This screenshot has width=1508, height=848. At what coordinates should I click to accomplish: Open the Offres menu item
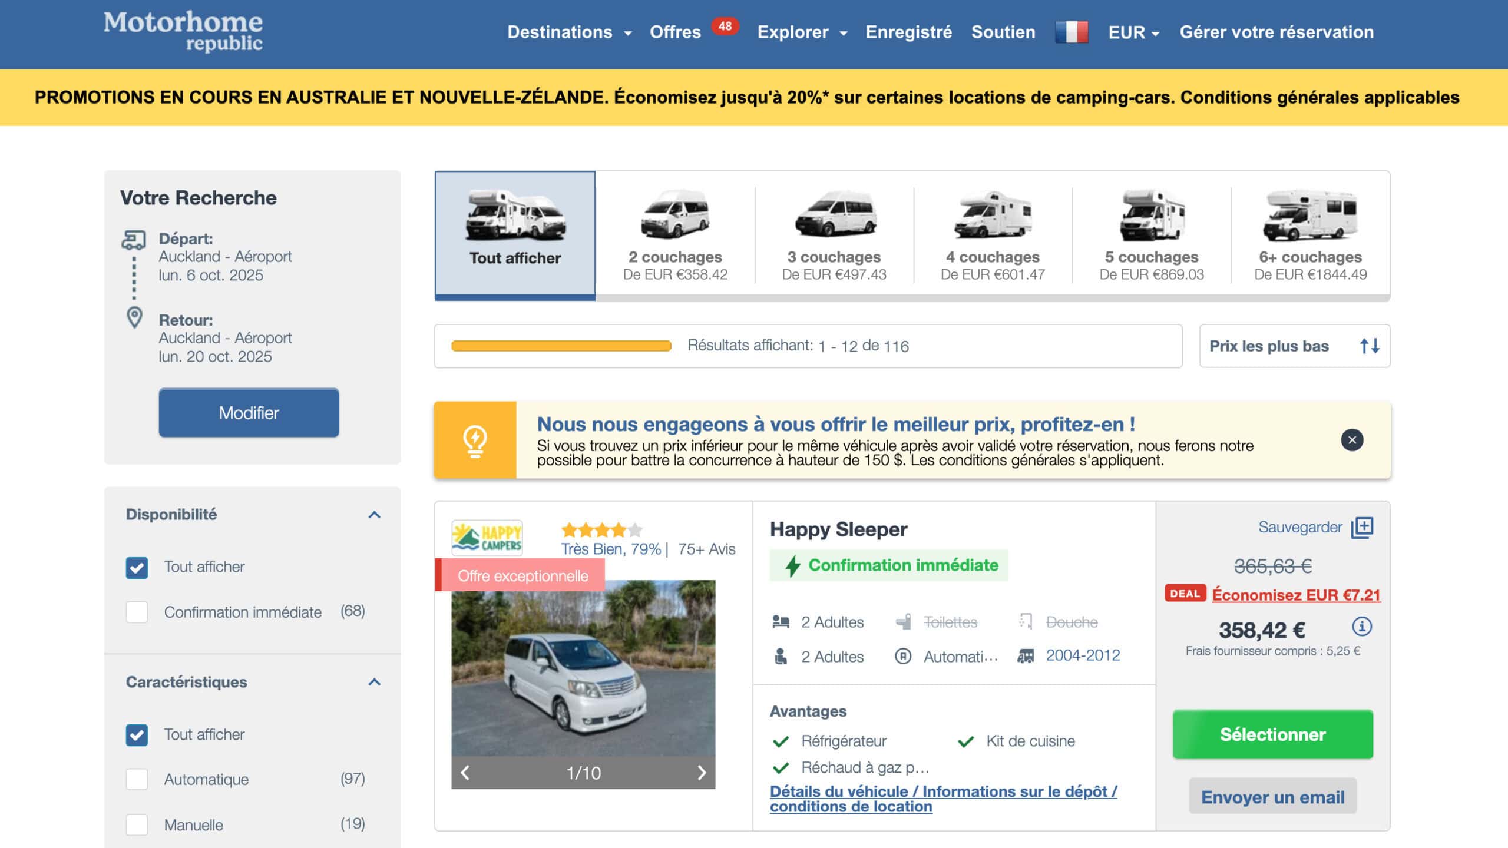(675, 32)
